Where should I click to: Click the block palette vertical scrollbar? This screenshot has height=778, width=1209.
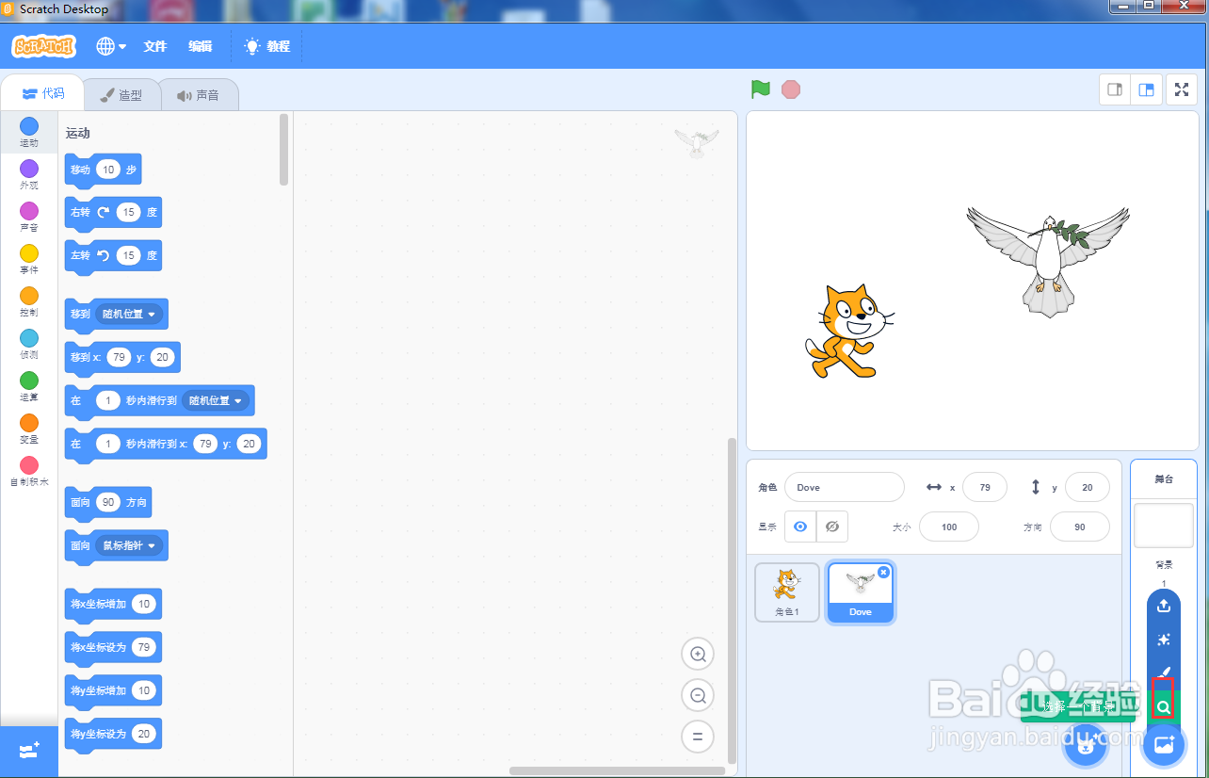click(284, 150)
